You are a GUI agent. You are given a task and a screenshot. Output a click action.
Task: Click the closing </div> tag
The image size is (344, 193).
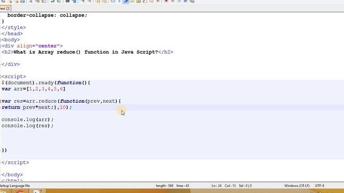point(11,64)
